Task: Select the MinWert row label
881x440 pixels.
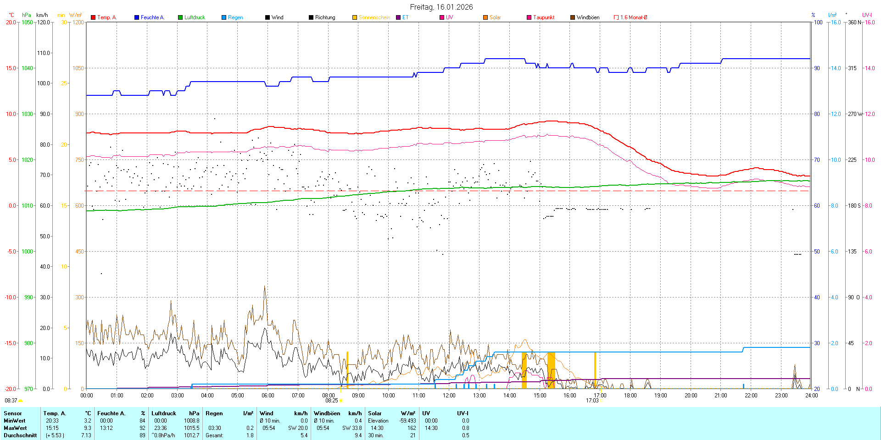Action: coord(15,421)
